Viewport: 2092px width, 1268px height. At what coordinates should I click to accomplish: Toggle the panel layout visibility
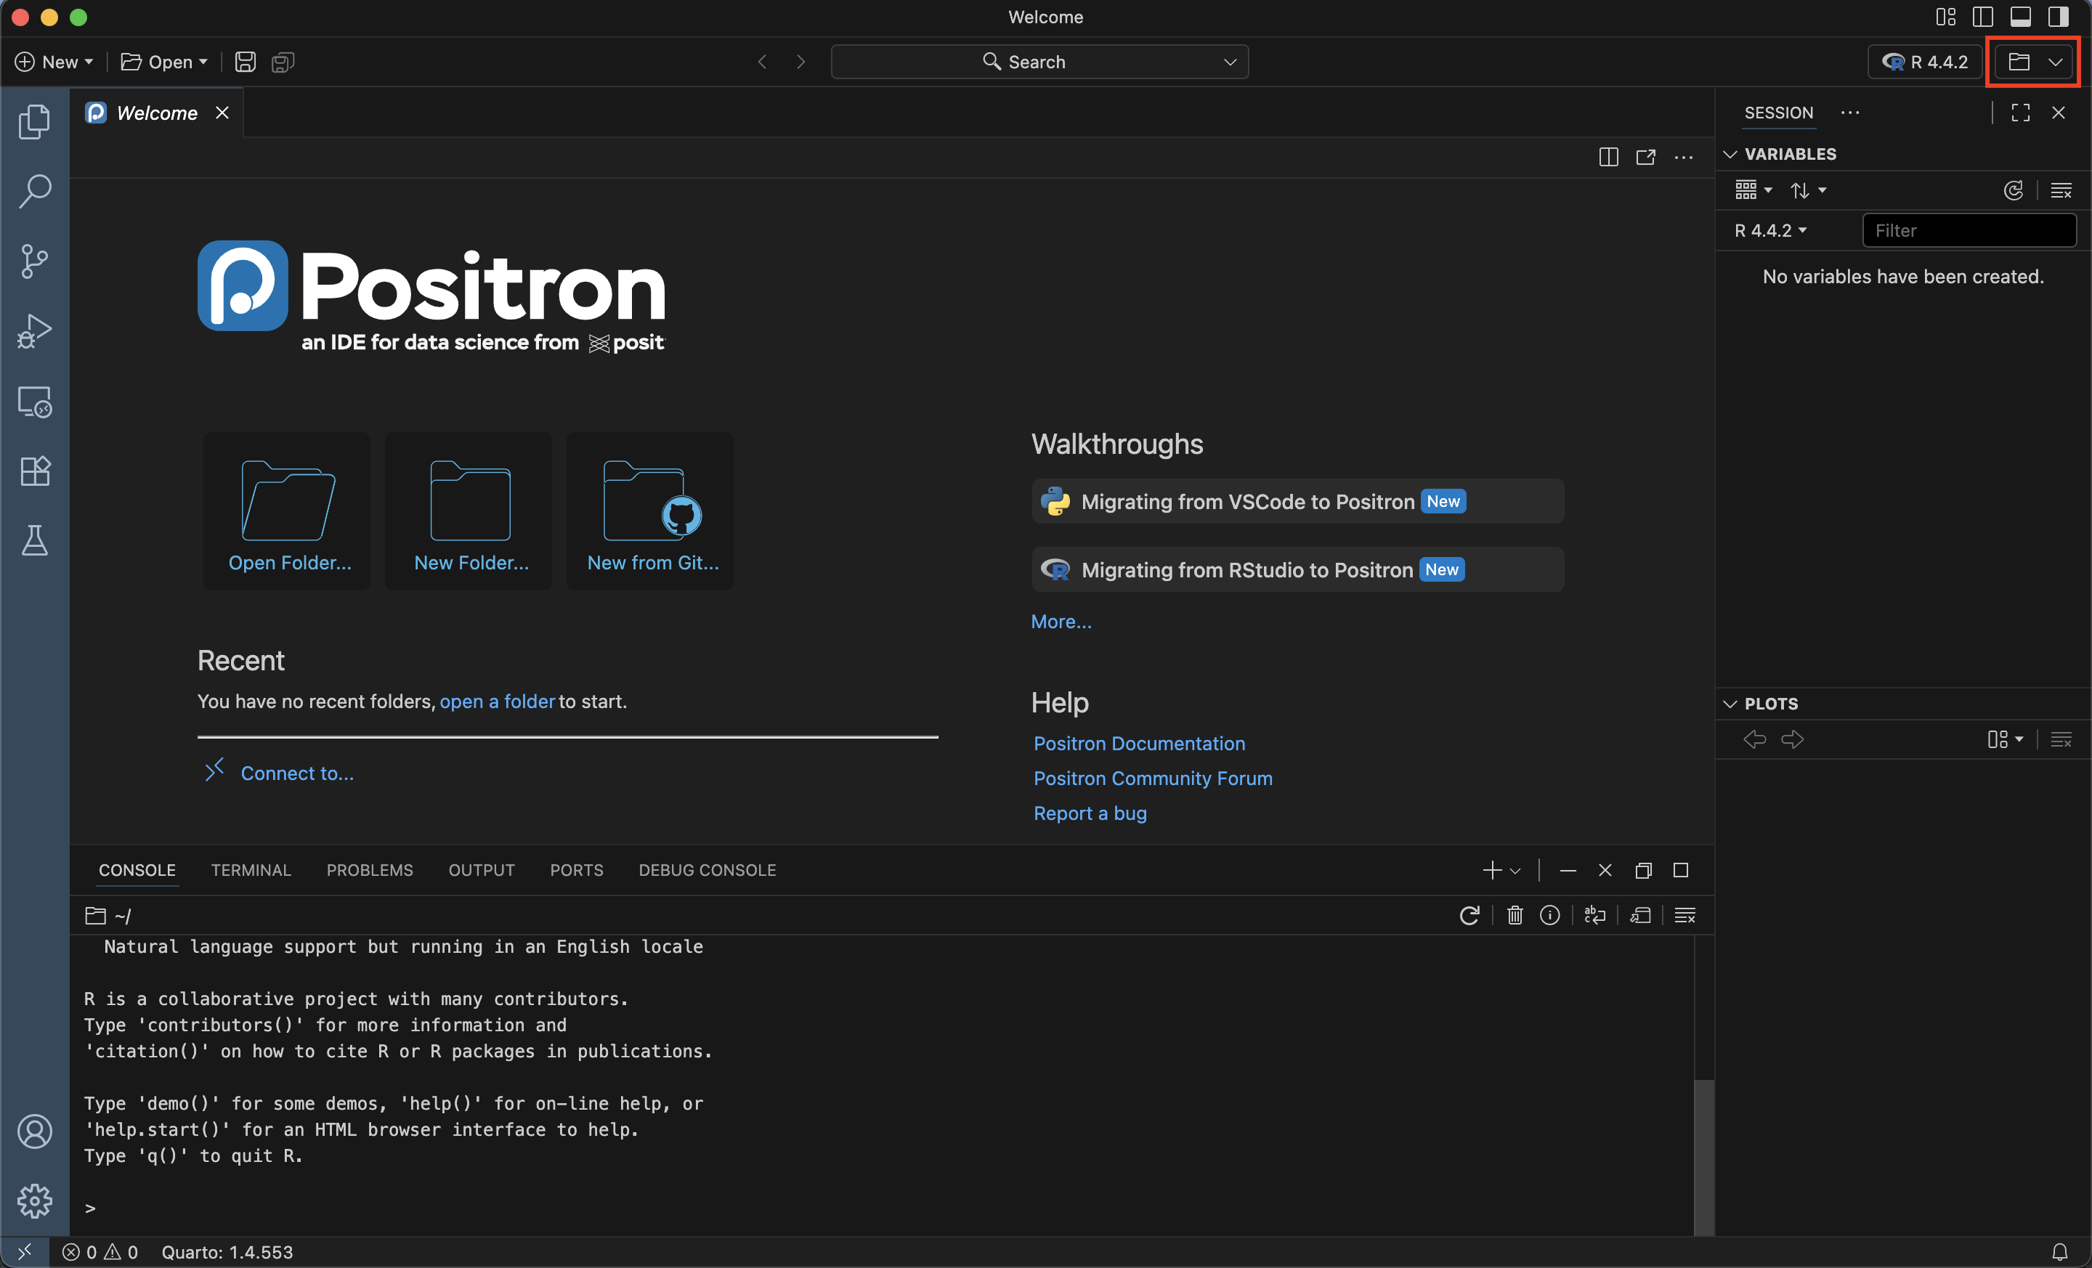tap(2022, 16)
